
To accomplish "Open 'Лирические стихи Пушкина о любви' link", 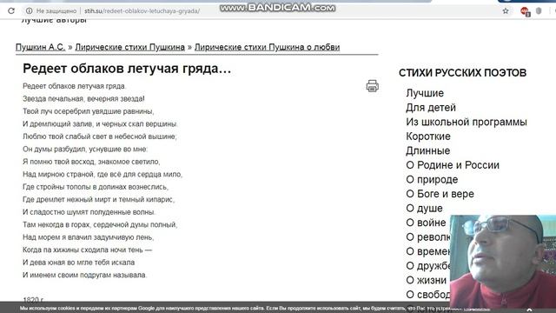I will pyautogui.click(x=267, y=47).
